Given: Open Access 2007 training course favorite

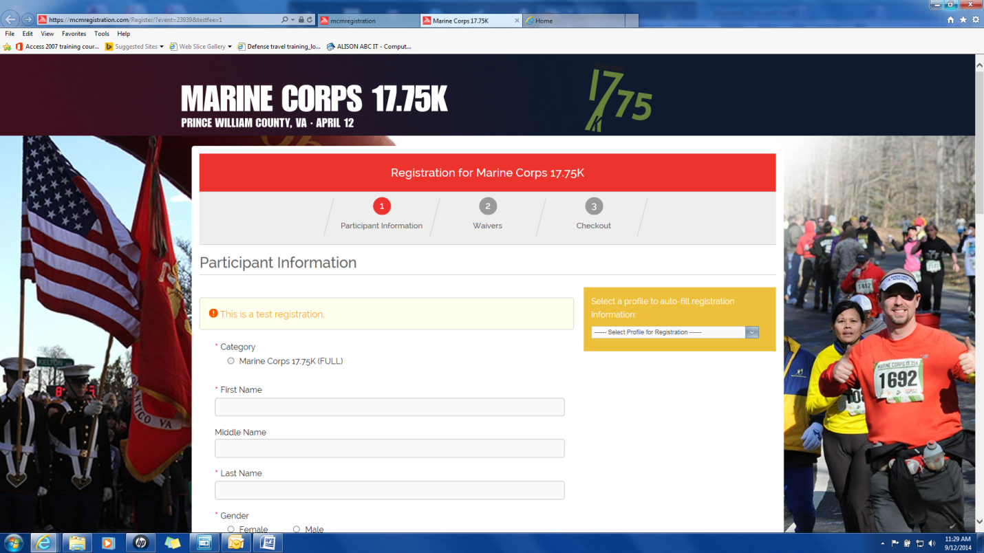Looking at the screenshot, I should (x=57, y=47).
